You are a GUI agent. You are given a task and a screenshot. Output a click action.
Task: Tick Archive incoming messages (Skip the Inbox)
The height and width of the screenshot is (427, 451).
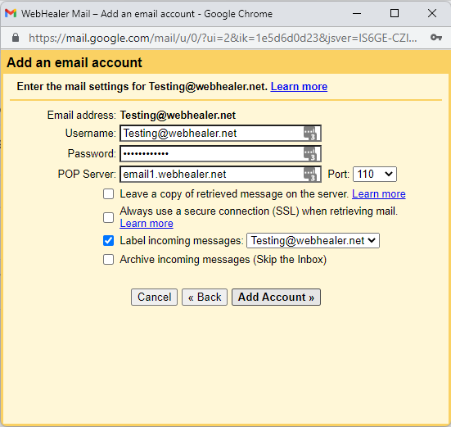108,260
